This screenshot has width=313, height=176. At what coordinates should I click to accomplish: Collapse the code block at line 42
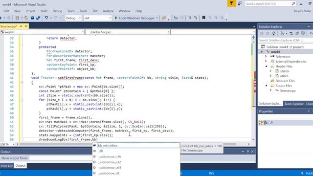[x=22, y=82]
